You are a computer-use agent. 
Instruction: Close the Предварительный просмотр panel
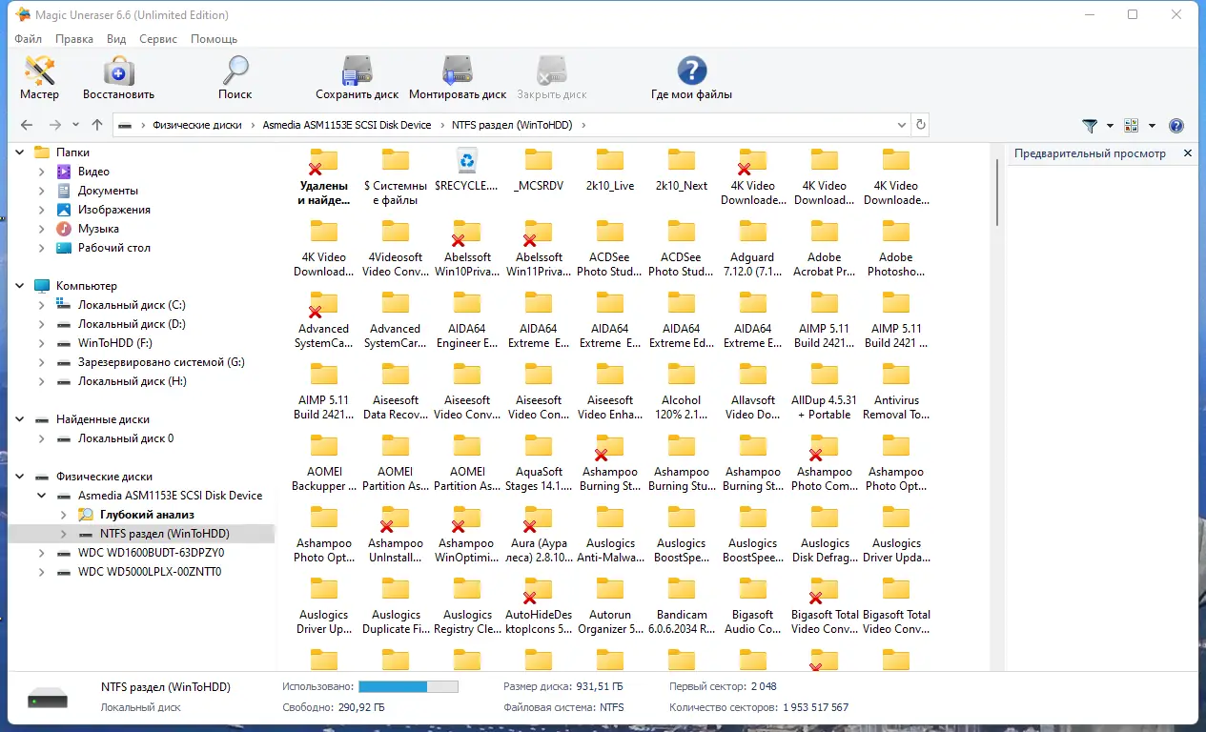click(1188, 153)
